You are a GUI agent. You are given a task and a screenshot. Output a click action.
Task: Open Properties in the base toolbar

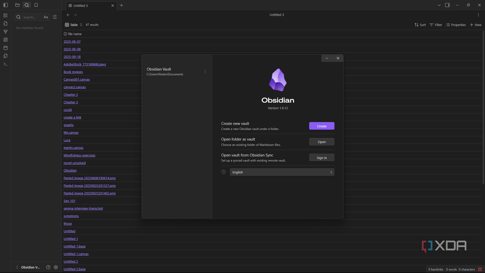[456, 25]
